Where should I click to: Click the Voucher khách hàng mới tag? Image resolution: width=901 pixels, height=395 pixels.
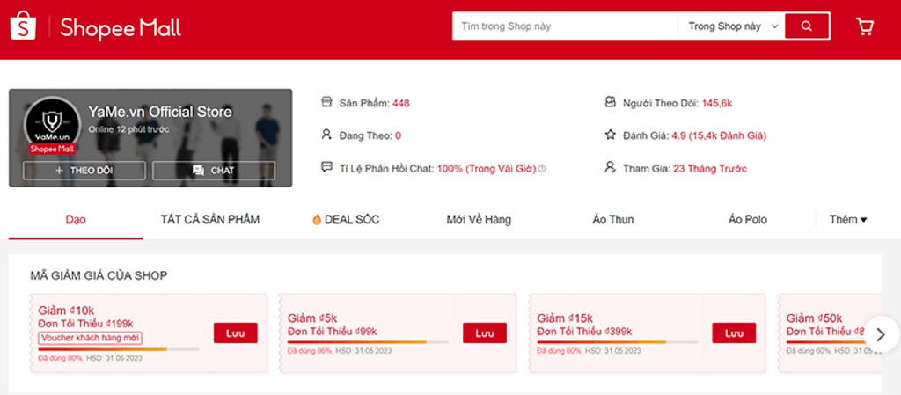[x=91, y=338]
